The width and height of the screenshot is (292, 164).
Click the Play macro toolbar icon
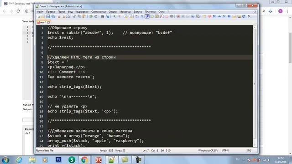point(188,16)
